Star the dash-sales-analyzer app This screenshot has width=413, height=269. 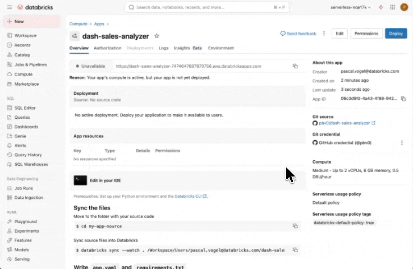click(157, 36)
